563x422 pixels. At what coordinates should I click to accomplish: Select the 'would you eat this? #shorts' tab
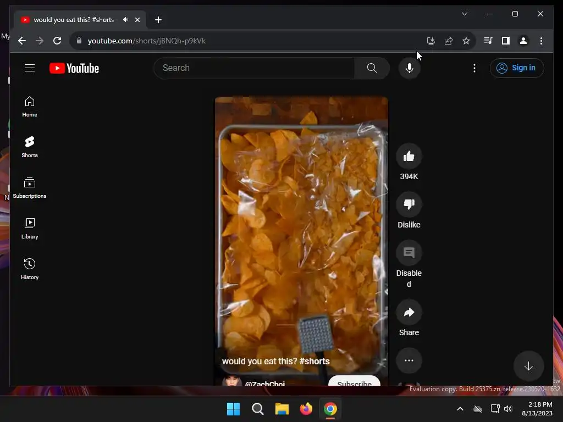pyautogui.click(x=74, y=20)
